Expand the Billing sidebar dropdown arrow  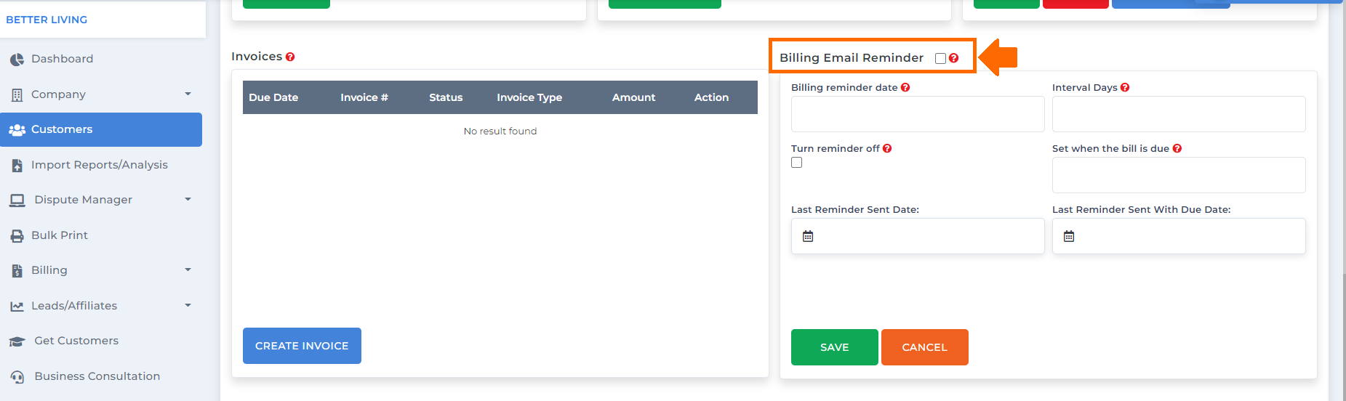tap(188, 270)
